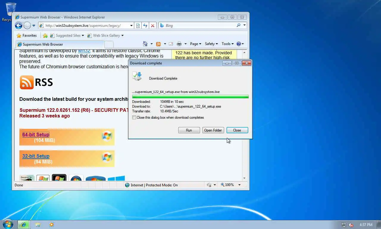
Task: Click the 4:37 PM system clock
Action: (x=366, y=225)
